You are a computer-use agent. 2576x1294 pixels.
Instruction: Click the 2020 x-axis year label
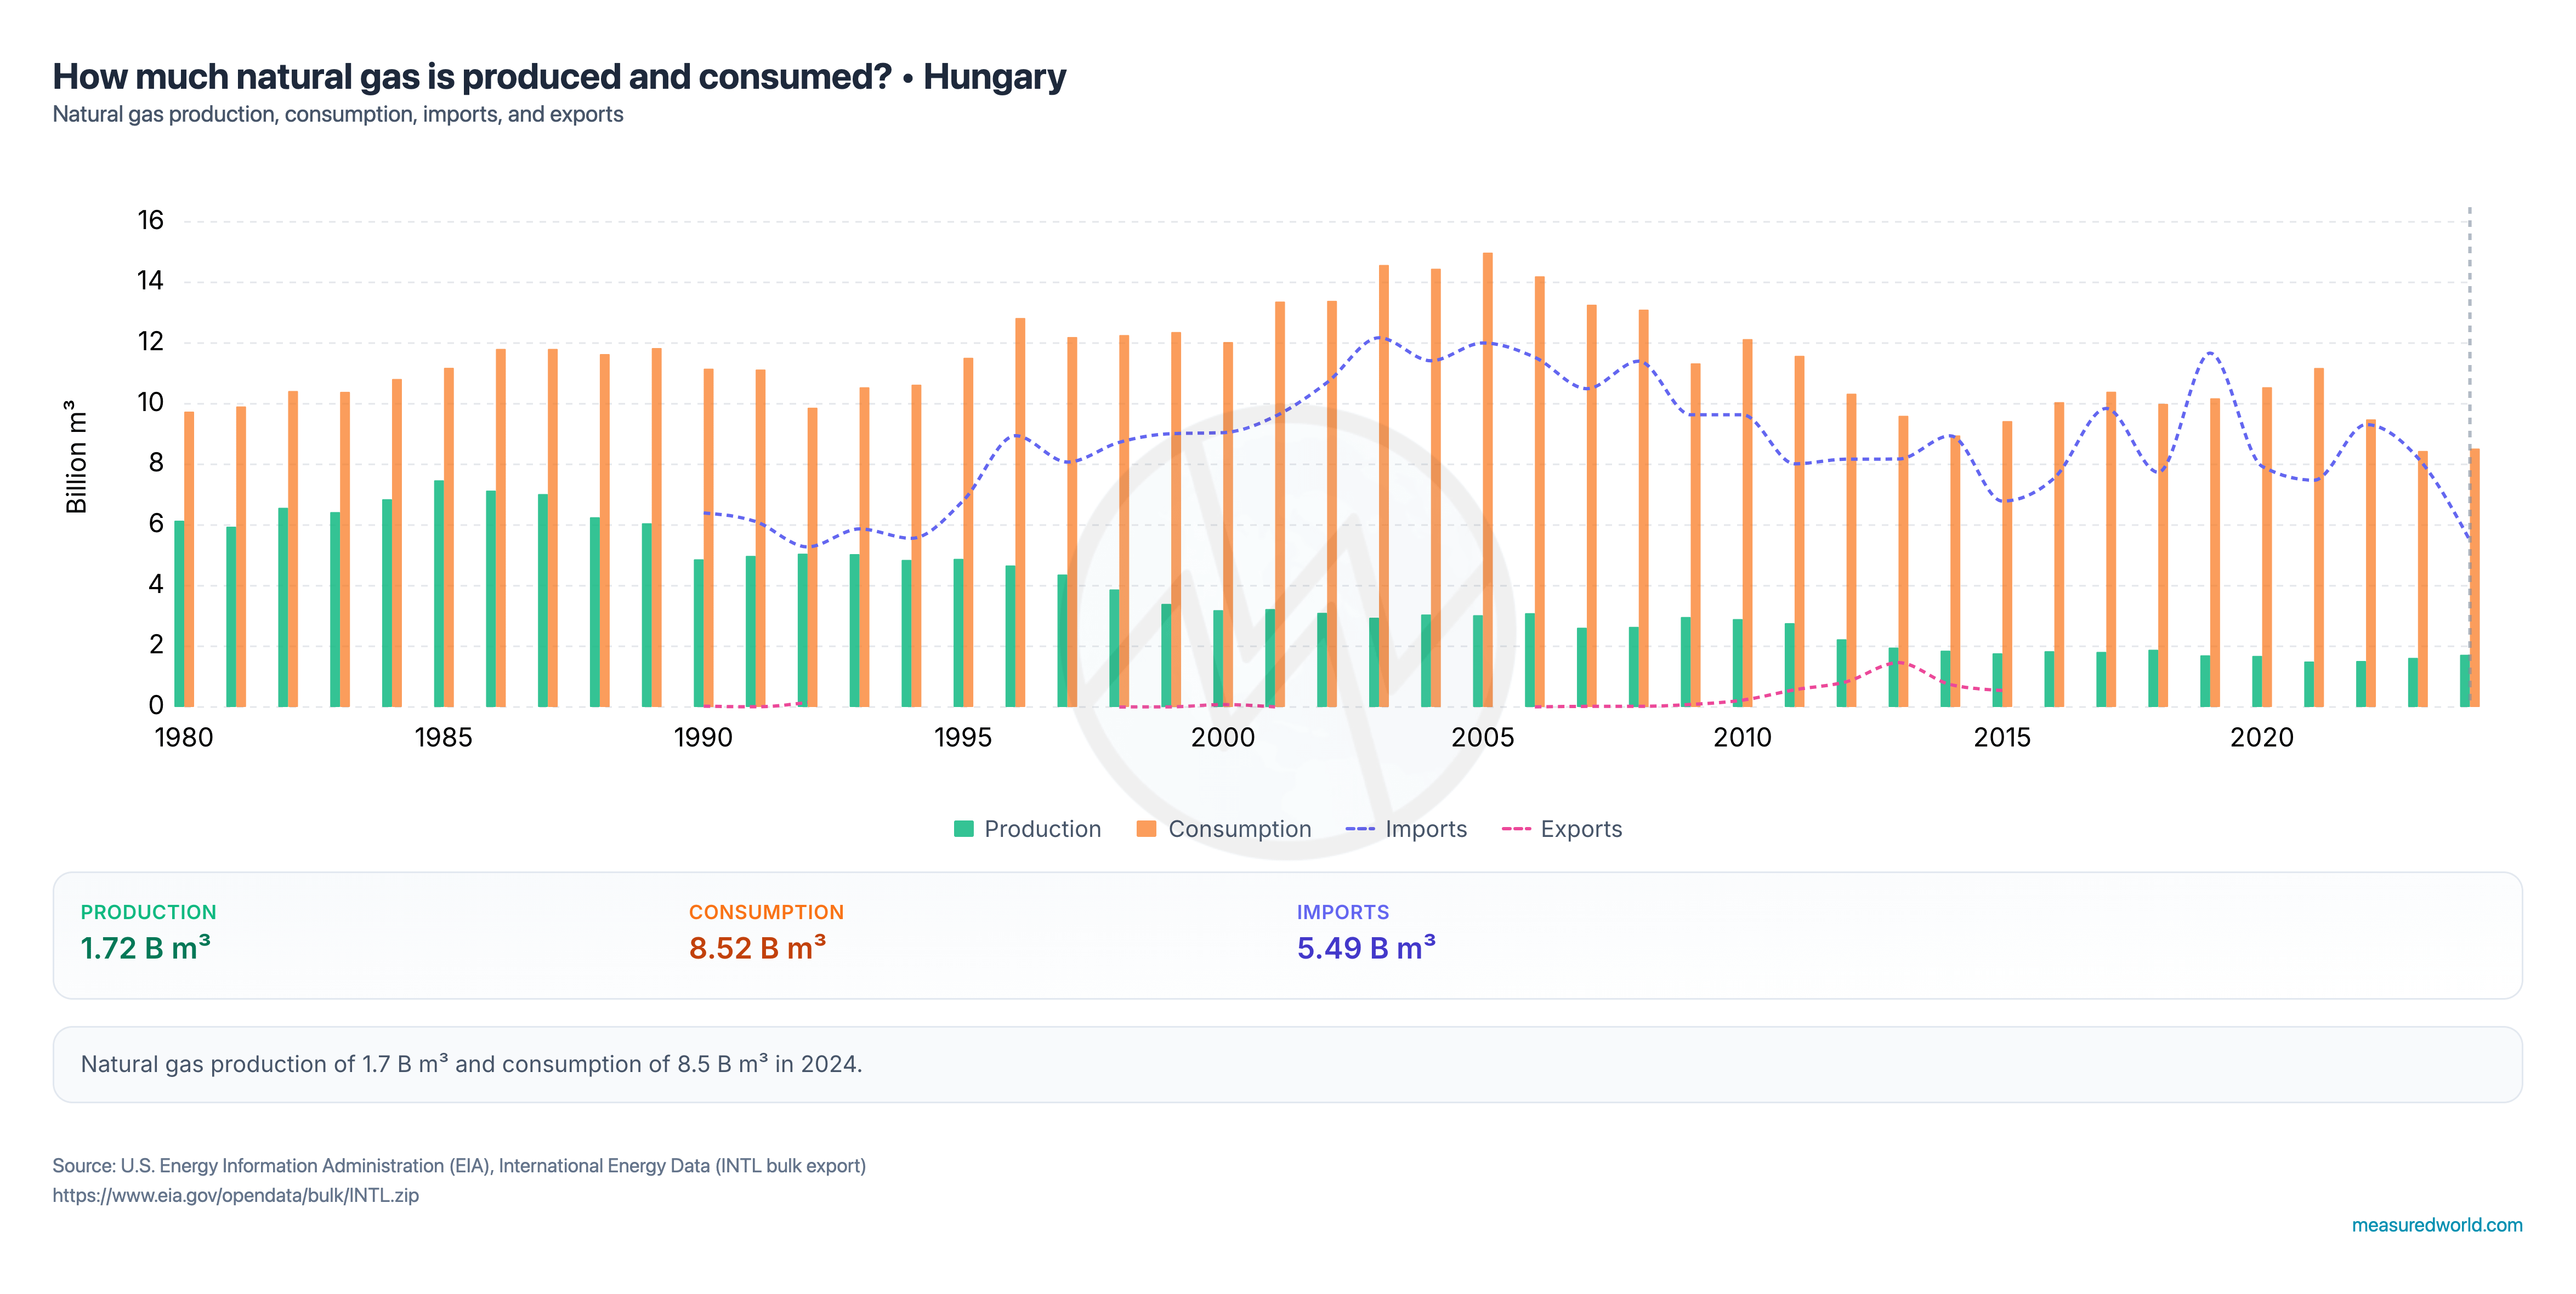(x=2262, y=737)
